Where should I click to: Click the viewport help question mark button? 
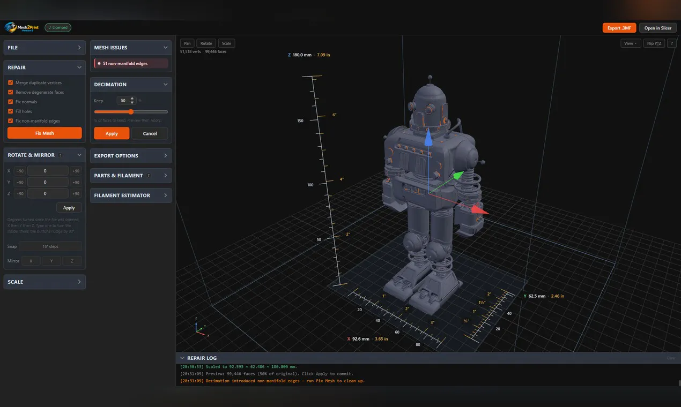coord(672,43)
